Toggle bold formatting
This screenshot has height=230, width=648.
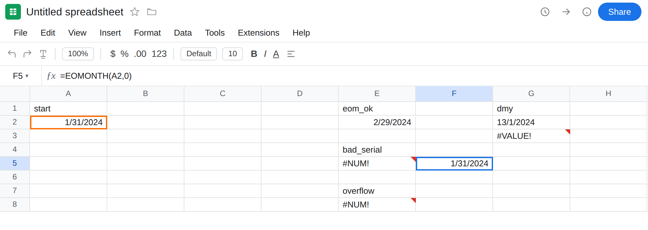click(254, 54)
